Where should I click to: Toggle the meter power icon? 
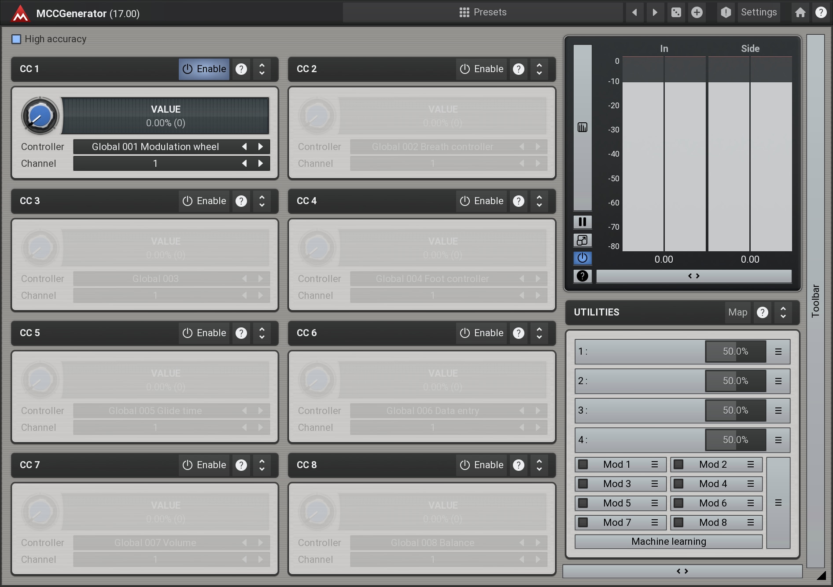tap(582, 258)
